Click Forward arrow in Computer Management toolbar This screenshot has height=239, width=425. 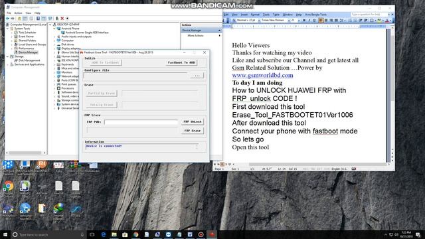click(x=13, y=19)
